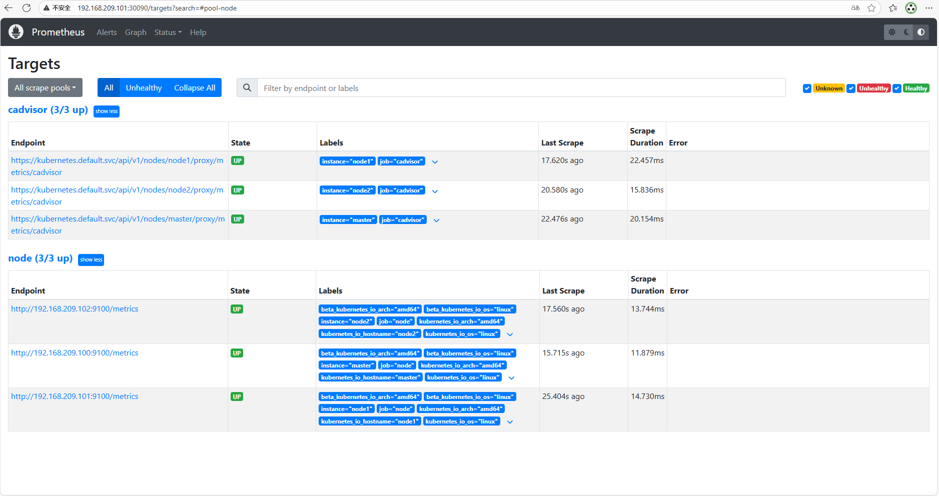Open the All scrape pools dropdown
Image resolution: width=939 pixels, height=496 pixels.
(45, 88)
